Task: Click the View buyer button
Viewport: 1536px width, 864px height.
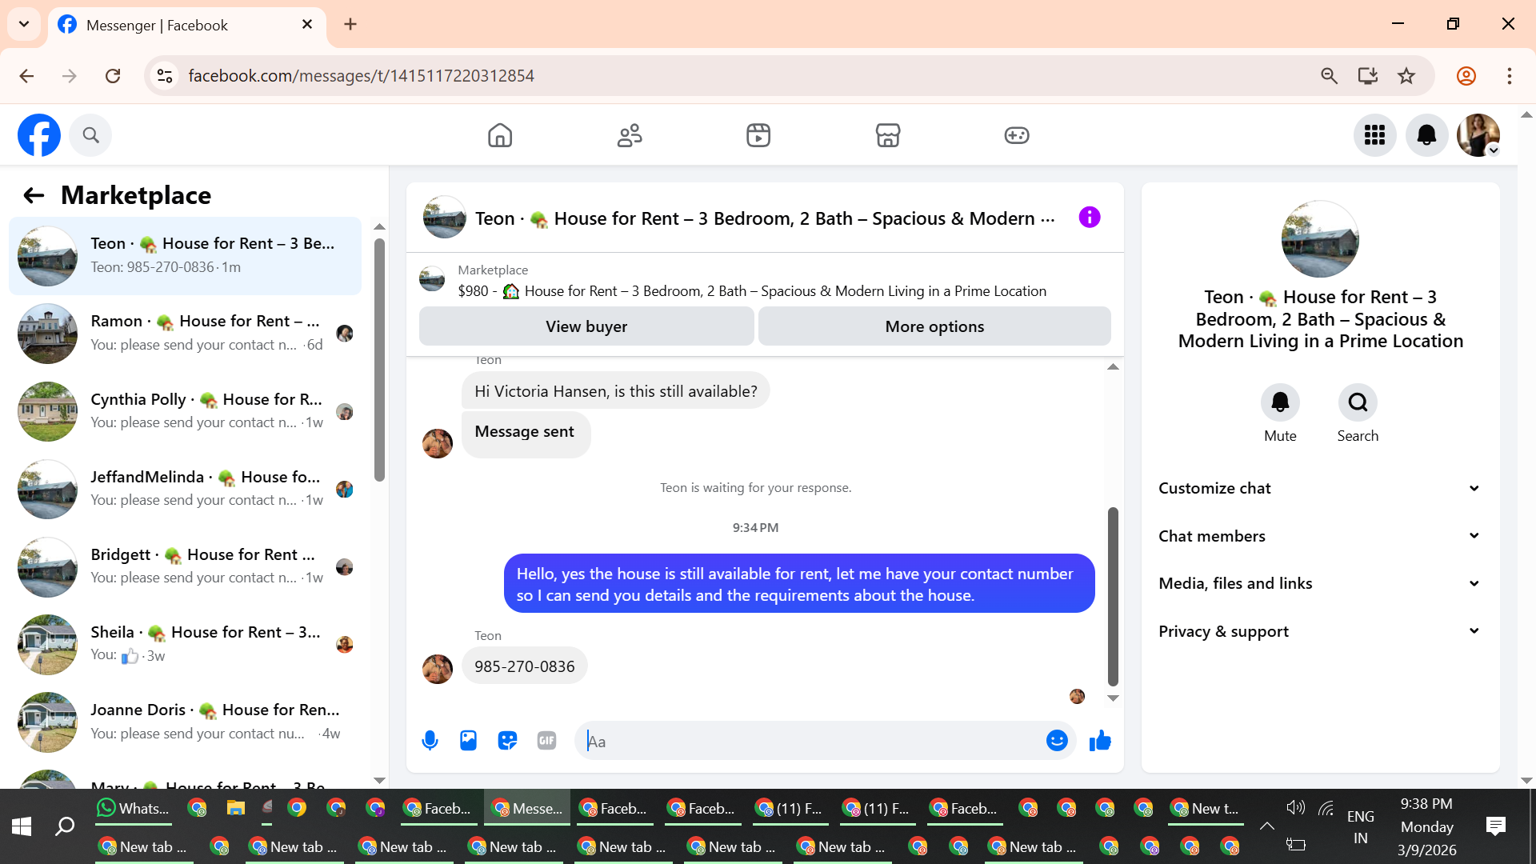Action: 586,326
